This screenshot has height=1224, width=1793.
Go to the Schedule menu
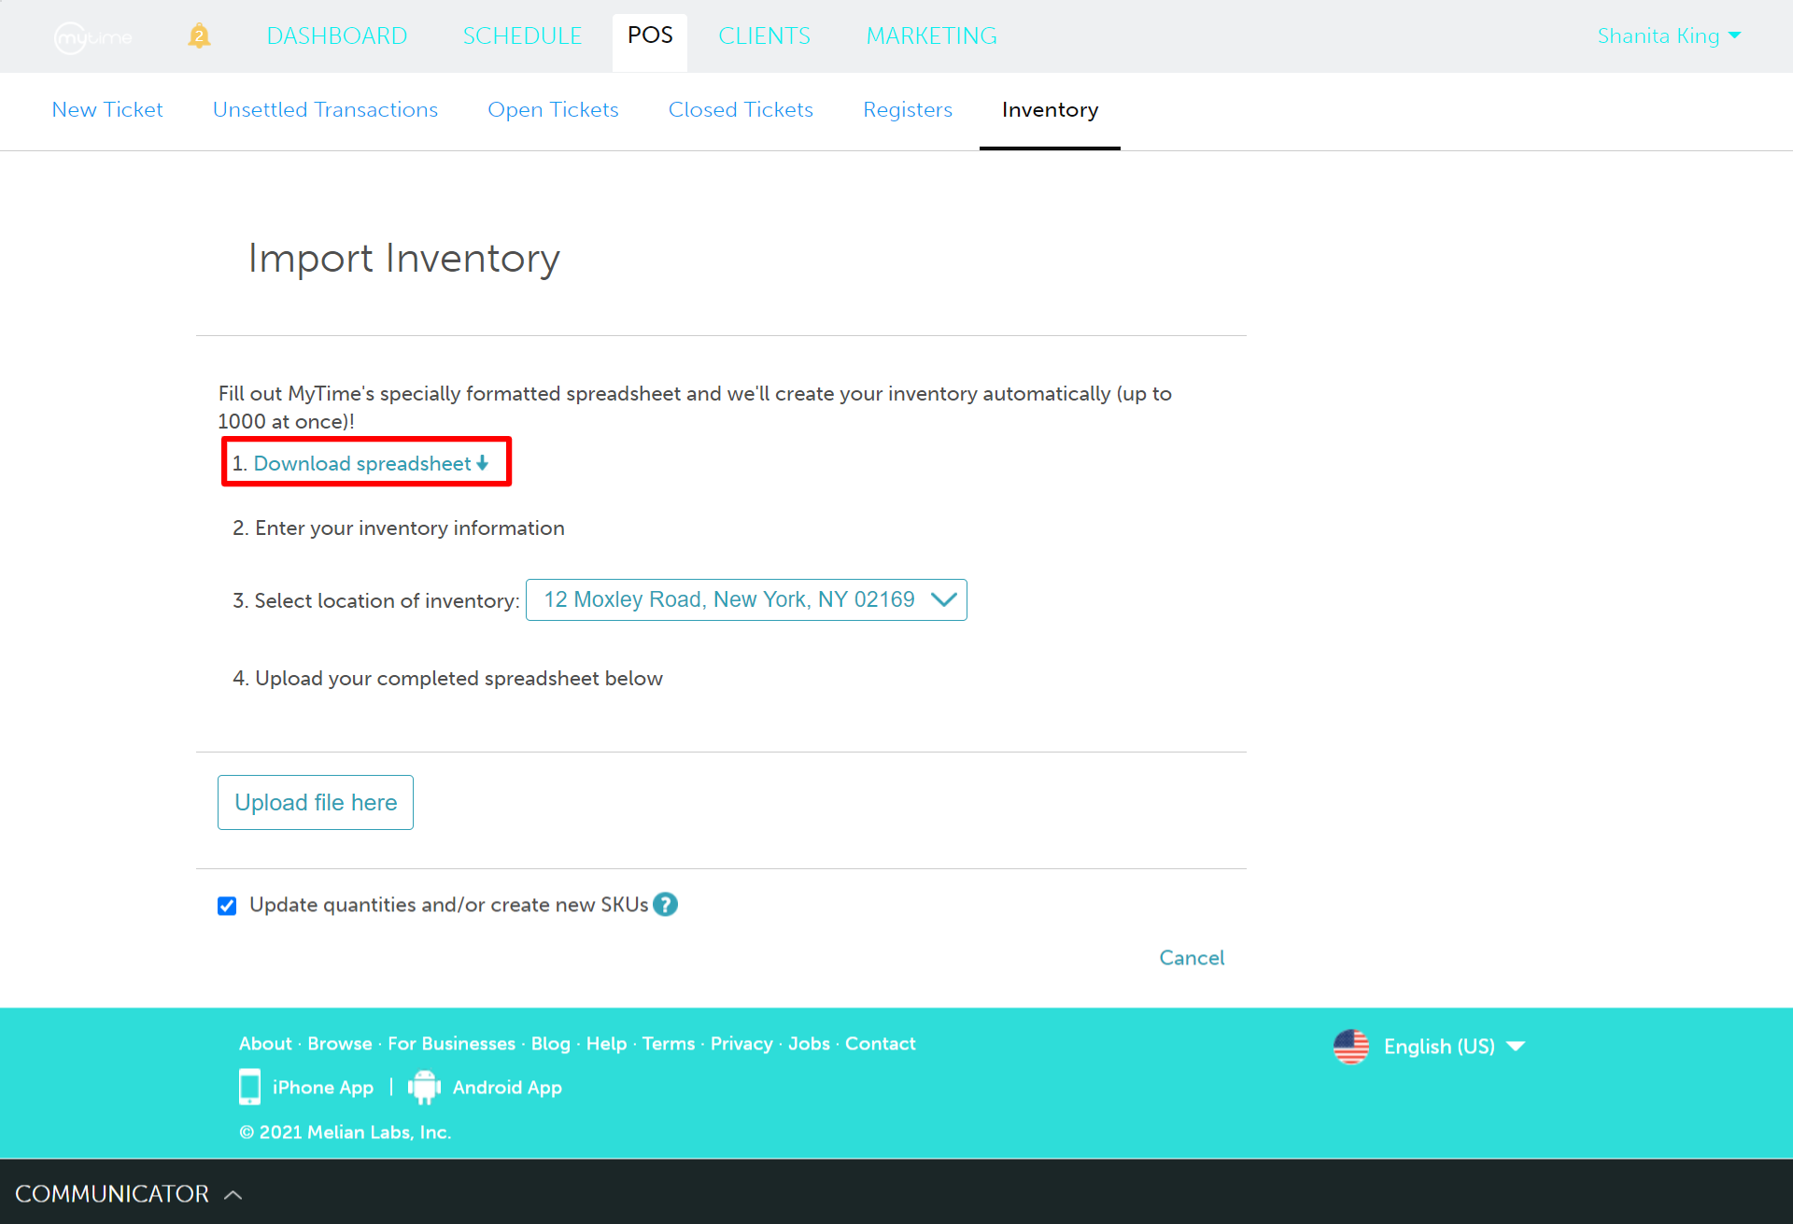coord(522,36)
